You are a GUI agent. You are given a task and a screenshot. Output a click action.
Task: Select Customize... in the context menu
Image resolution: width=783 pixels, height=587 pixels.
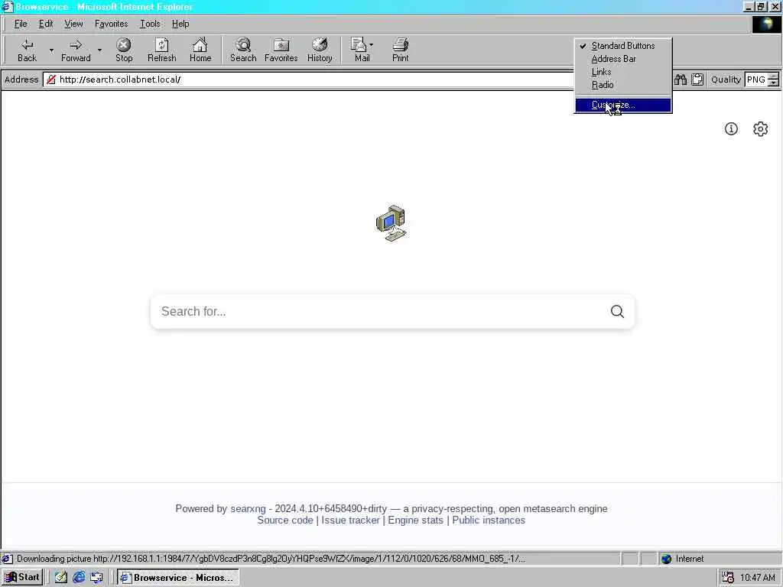click(622, 105)
